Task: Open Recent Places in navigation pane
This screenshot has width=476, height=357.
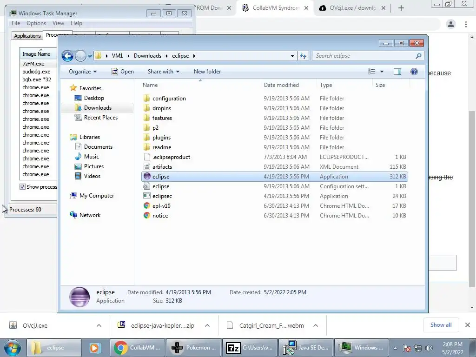Action: 100,118
